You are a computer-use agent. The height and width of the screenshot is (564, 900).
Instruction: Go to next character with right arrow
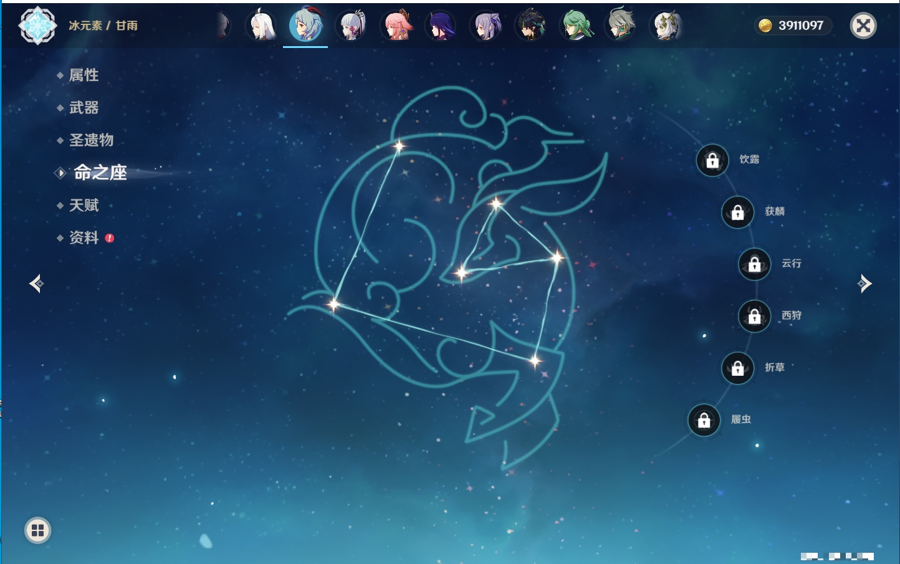(x=864, y=284)
